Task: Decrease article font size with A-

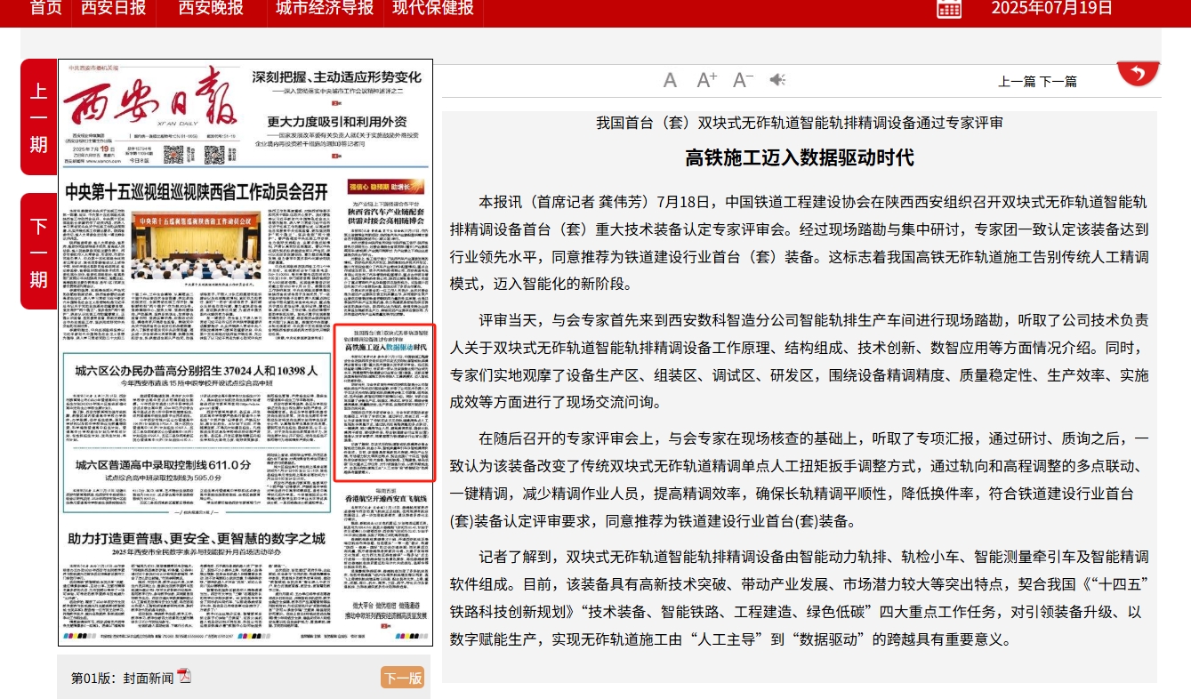Action: [743, 80]
